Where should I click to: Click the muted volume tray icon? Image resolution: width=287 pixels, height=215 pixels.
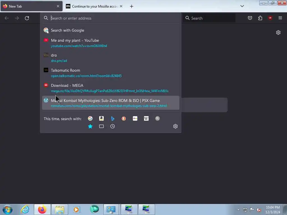click(x=259, y=210)
